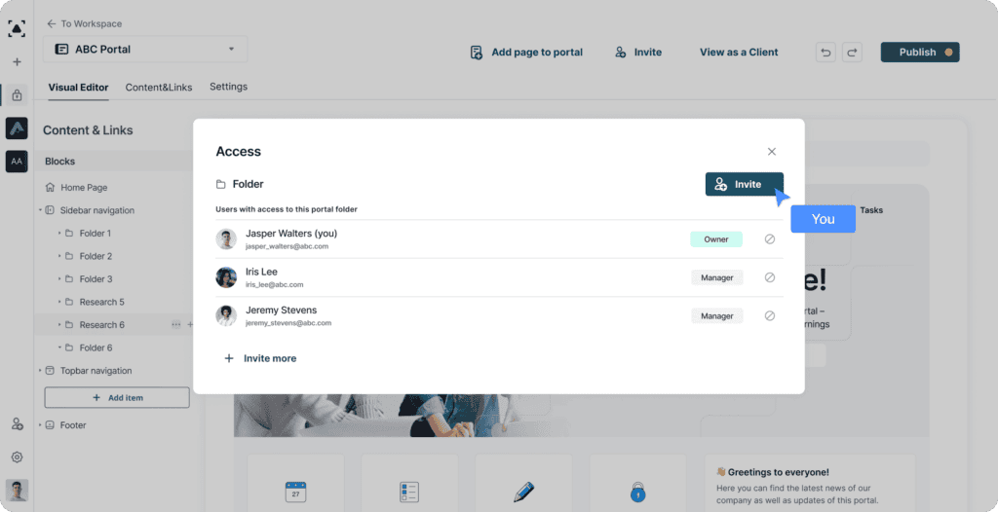Expand Folder 3 in the tree
Screen dimensions: 998x512
pos(59,279)
